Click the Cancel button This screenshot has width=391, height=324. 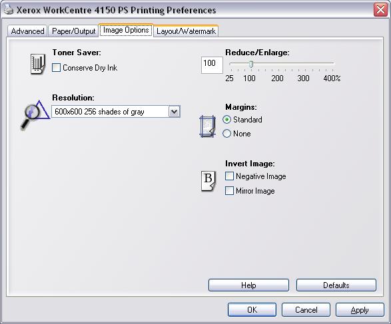tap(306, 310)
